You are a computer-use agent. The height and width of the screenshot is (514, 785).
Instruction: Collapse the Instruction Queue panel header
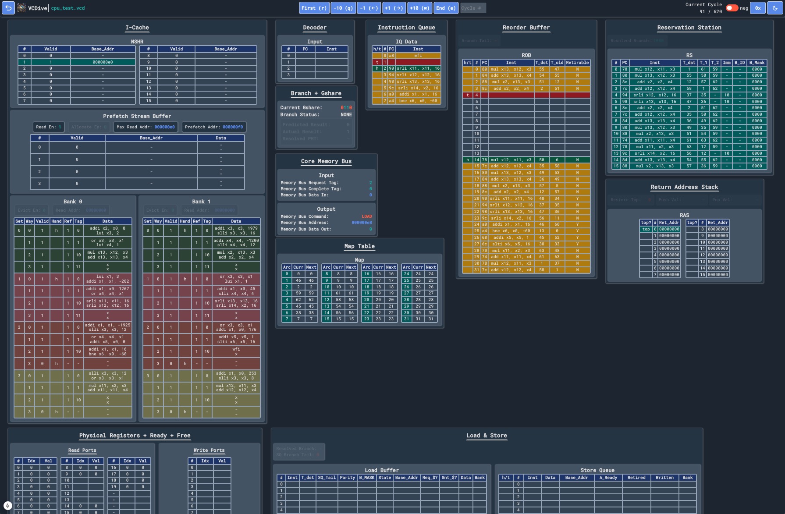click(x=406, y=28)
